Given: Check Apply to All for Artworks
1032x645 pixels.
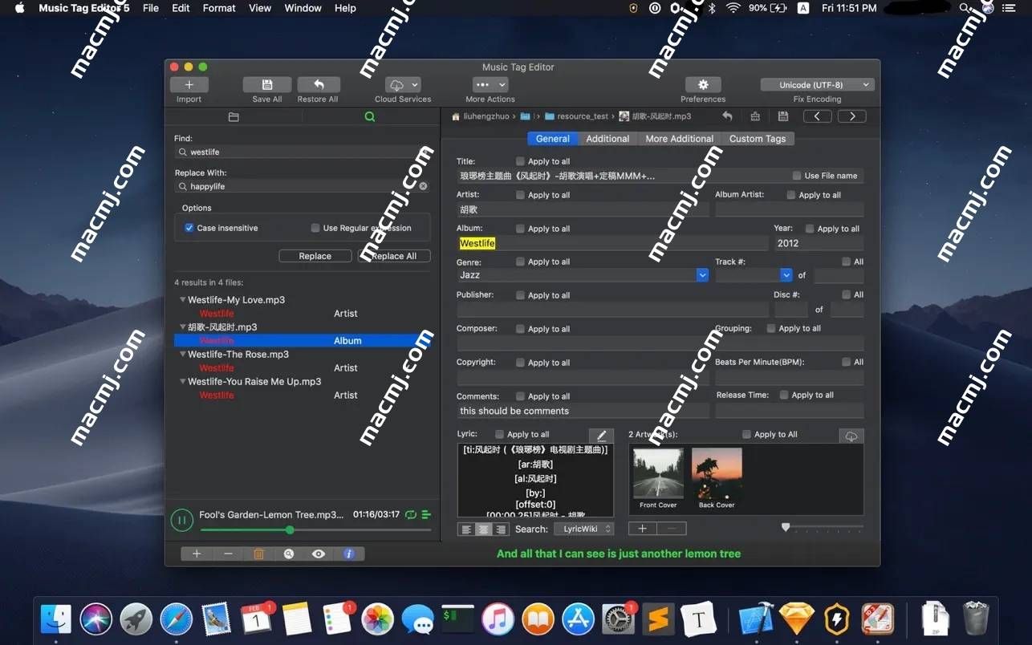Looking at the screenshot, I should (747, 434).
